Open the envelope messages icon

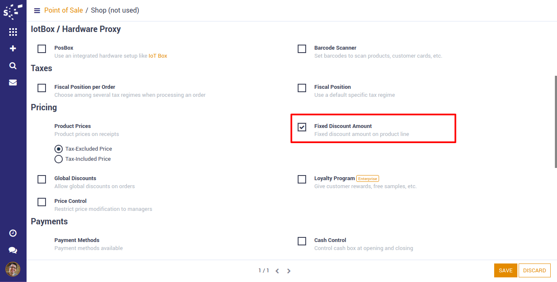point(13,82)
